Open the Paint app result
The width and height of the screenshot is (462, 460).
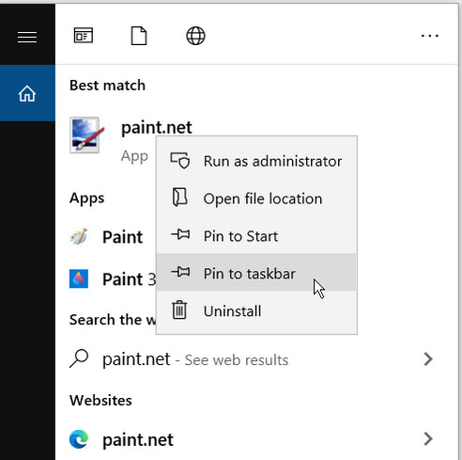click(122, 237)
